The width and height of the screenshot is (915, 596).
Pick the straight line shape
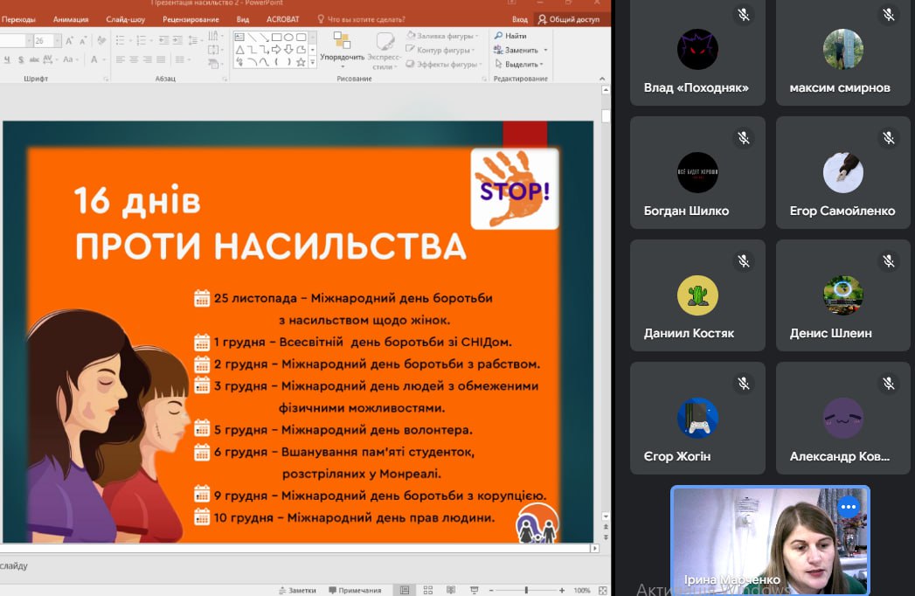[252, 38]
